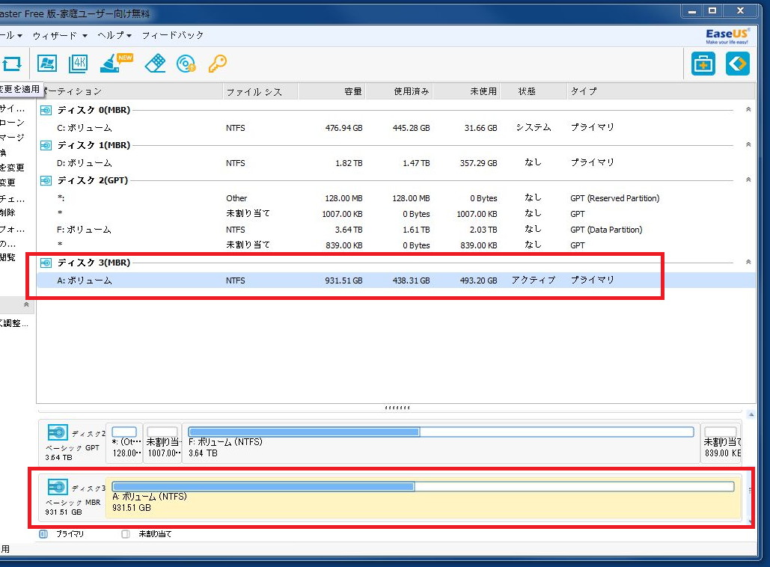This screenshot has height=567, width=770.
Task: Click the ディスク 3(MBR) header label
Action: [94, 263]
